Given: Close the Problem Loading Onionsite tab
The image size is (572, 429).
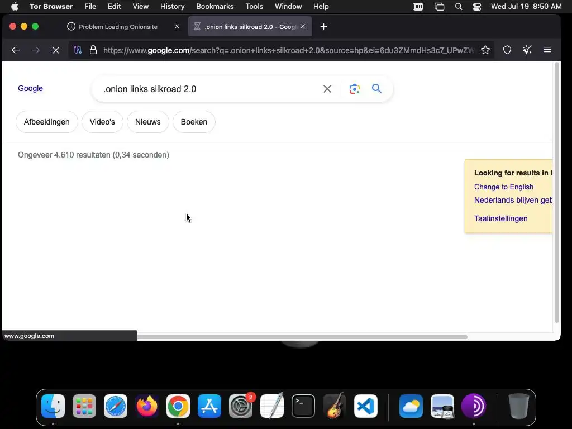Looking at the screenshot, I should [x=177, y=26].
